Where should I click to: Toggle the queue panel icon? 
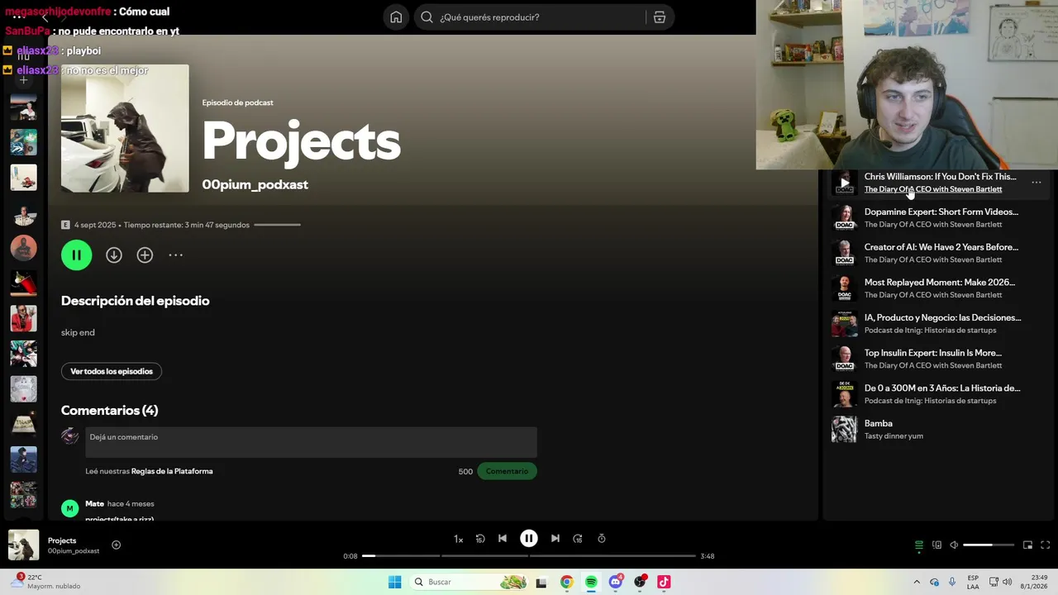coord(918,545)
